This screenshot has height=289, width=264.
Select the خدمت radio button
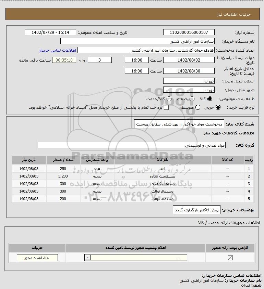click(192, 99)
